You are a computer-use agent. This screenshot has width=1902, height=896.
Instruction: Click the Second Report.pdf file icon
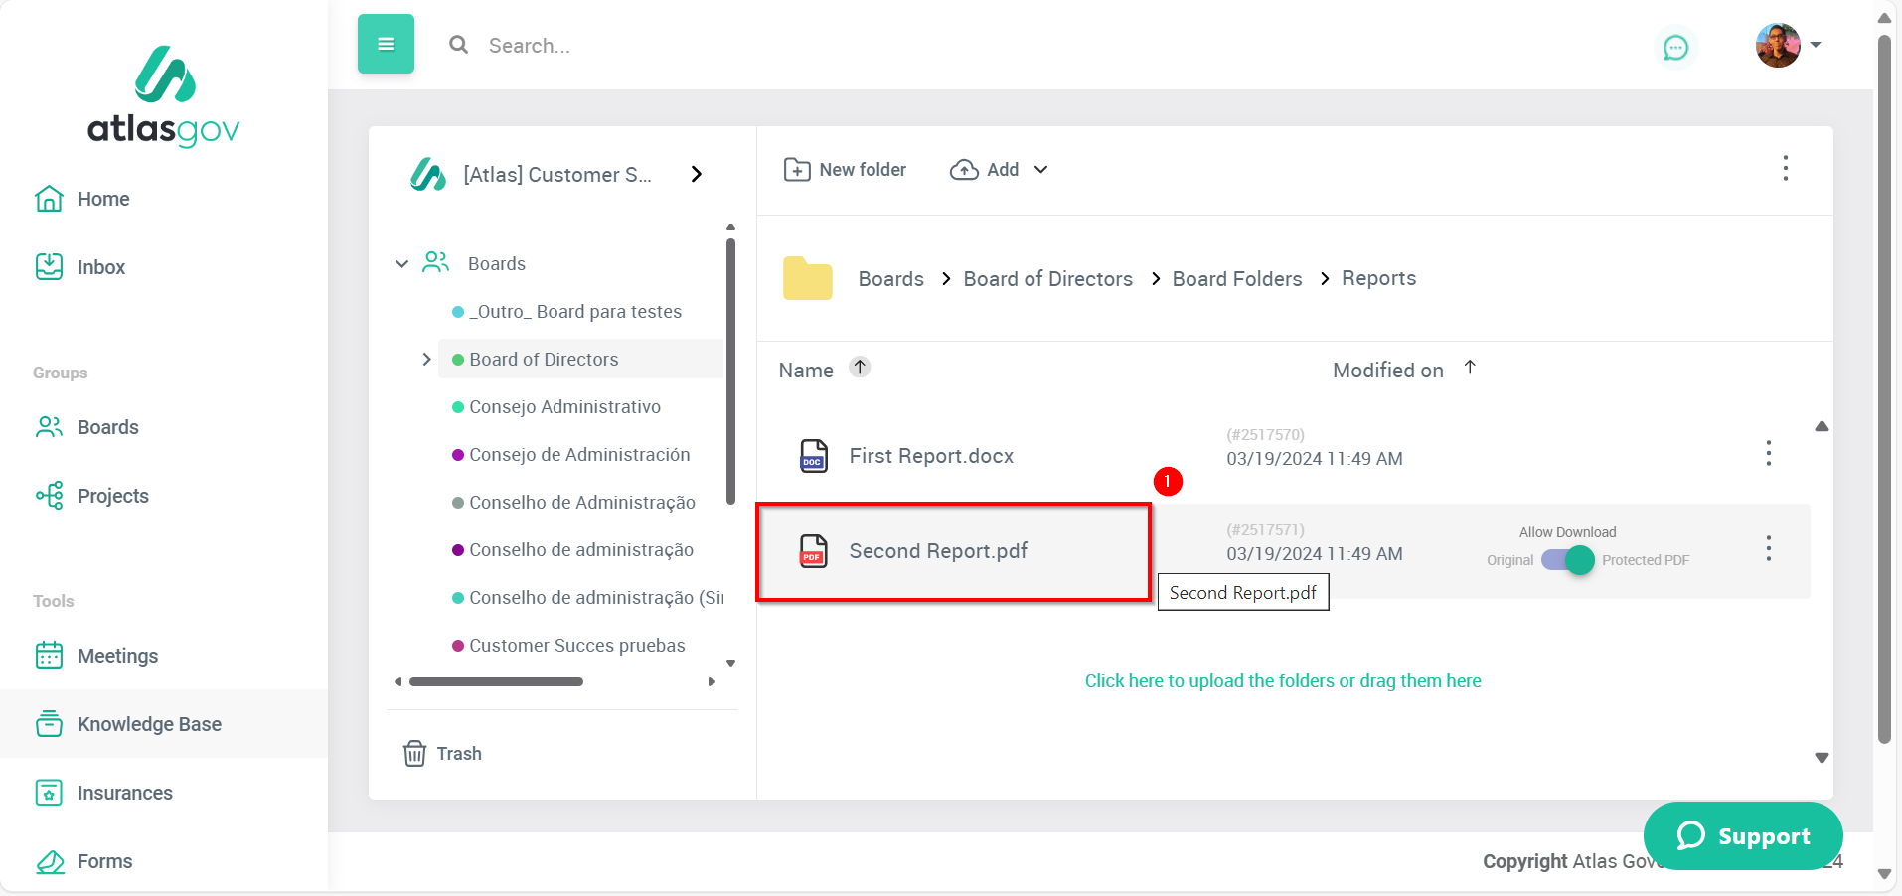pos(813,551)
